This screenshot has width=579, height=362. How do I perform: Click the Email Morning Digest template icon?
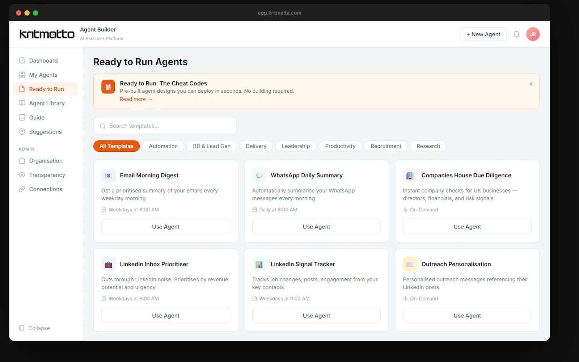tap(108, 176)
